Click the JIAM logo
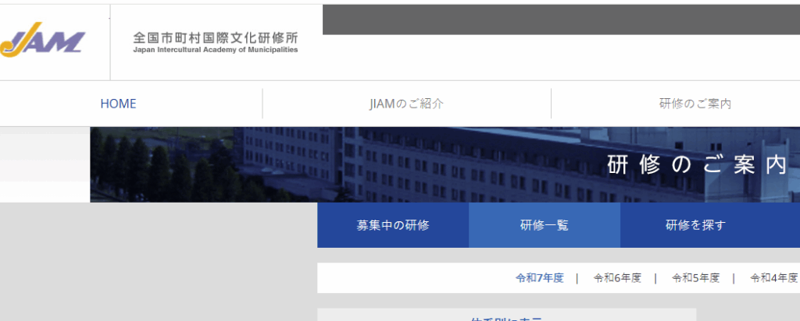Viewport: 800px width, 321px height. click(43, 40)
